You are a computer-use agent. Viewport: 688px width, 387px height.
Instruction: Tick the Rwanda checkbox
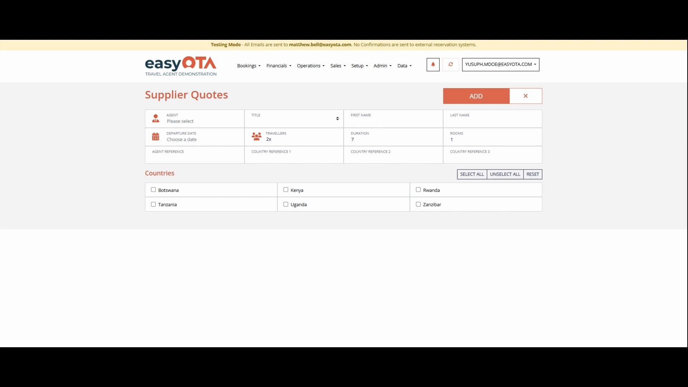coord(418,190)
